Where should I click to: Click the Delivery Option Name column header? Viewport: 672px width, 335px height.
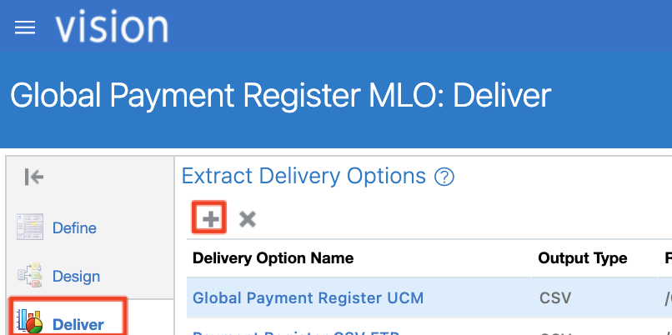click(x=273, y=258)
